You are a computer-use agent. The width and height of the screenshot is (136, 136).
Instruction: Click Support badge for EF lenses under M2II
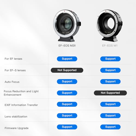67,59
